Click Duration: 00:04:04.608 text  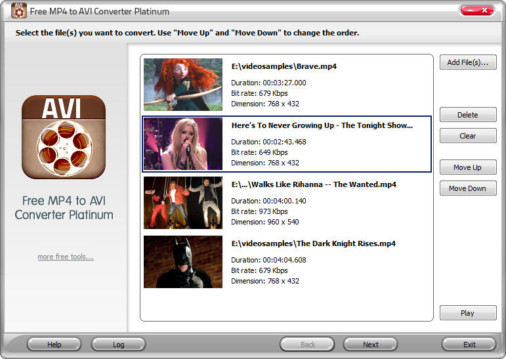coord(268,260)
